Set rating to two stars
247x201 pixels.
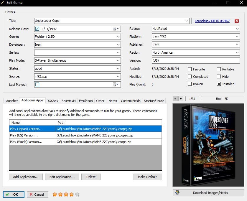(60, 195)
